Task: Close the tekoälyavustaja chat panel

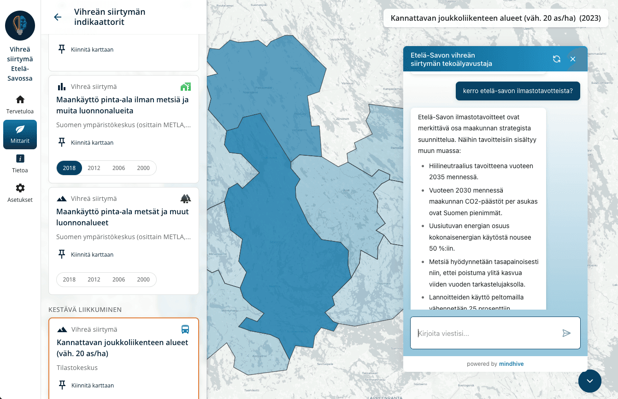Action: click(x=573, y=59)
